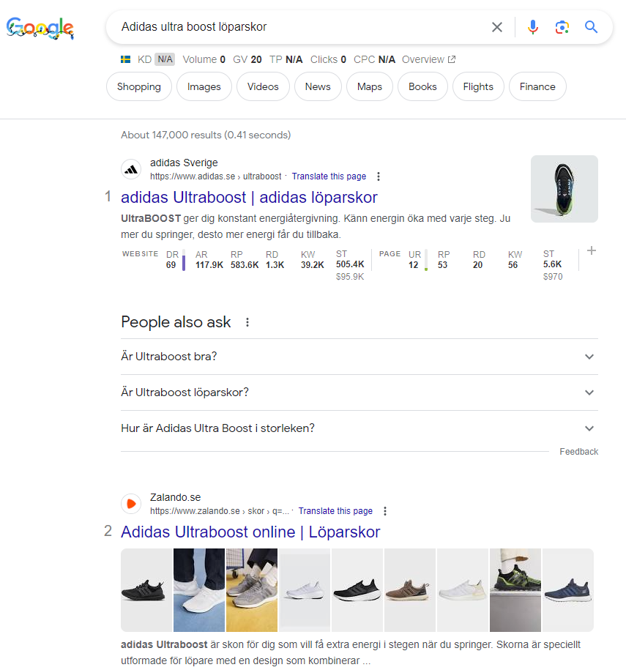
Task: Click the adidas favicon next to adidas Sverige
Action: click(x=131, y=169)
